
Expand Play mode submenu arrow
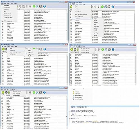click(24, 50)
